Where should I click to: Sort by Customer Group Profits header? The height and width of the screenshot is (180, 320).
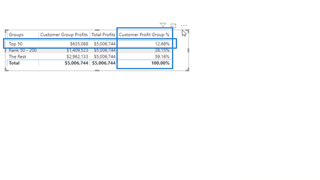(64, 35)
